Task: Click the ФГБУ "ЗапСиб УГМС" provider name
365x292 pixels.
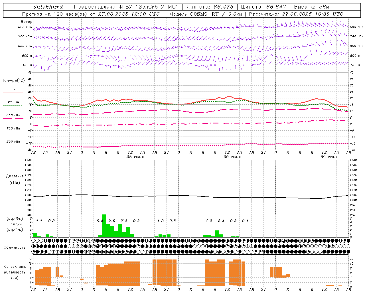Action: click(x=148, y=7)
